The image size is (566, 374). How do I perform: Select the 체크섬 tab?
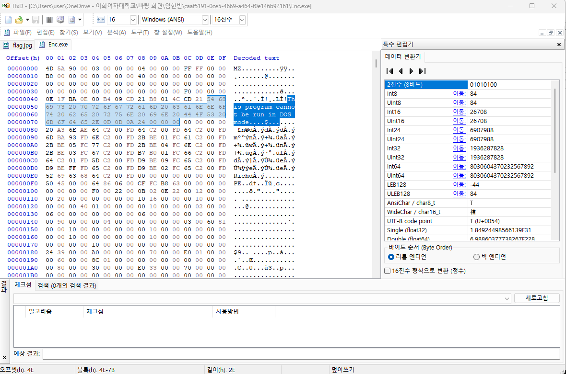[x=23, y=285]
